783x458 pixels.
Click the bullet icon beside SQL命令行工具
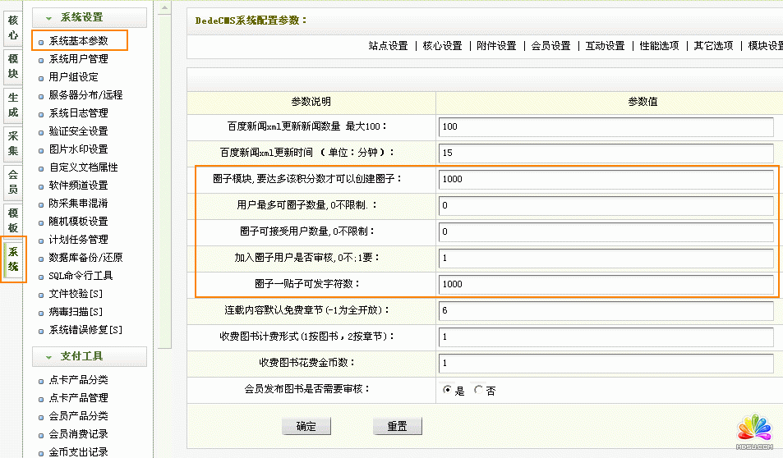coord(41,277)
